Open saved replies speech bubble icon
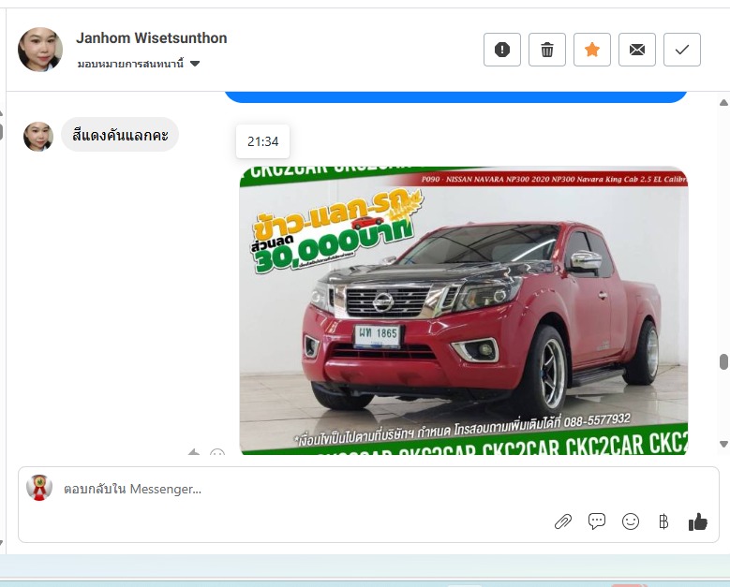Screen dimensions: 730x587 tap(596, 521)
